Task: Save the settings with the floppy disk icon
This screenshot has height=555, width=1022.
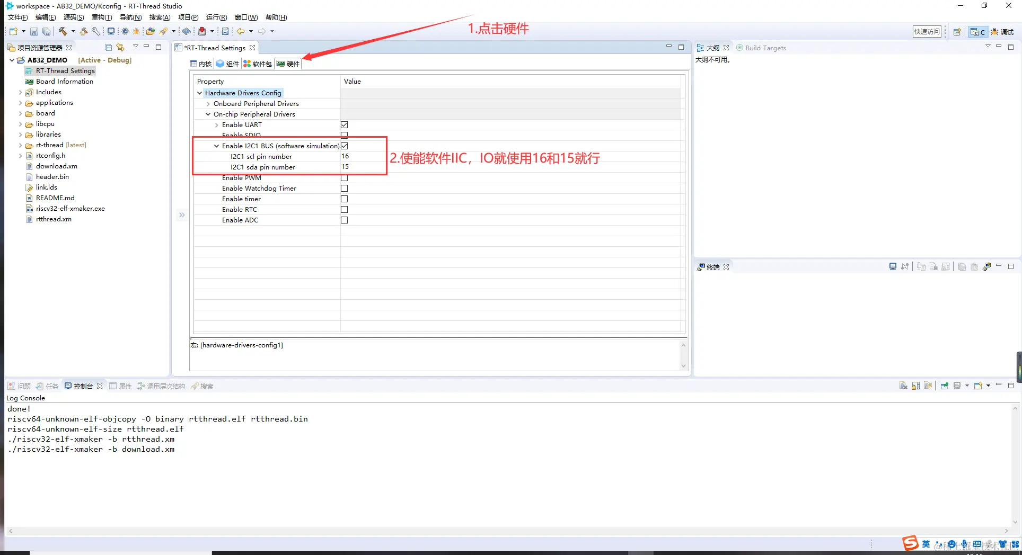Action: (34, 31)
